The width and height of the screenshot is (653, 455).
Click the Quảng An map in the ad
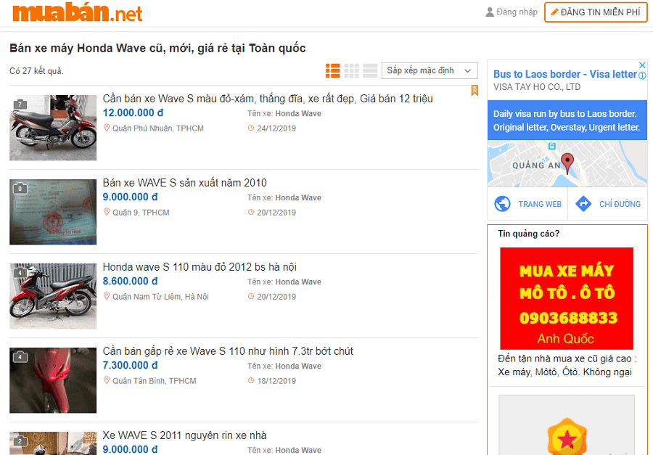click(567, 163)
